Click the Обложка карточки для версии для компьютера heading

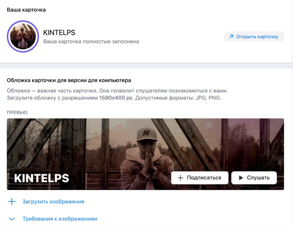[x=69, y=81]
